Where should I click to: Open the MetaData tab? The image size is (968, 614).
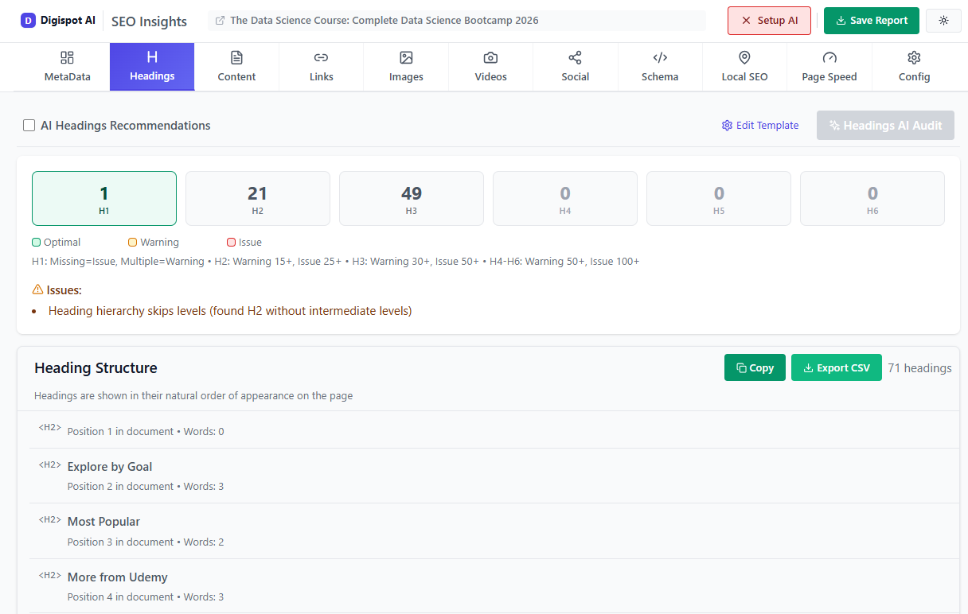pos(67,67)
